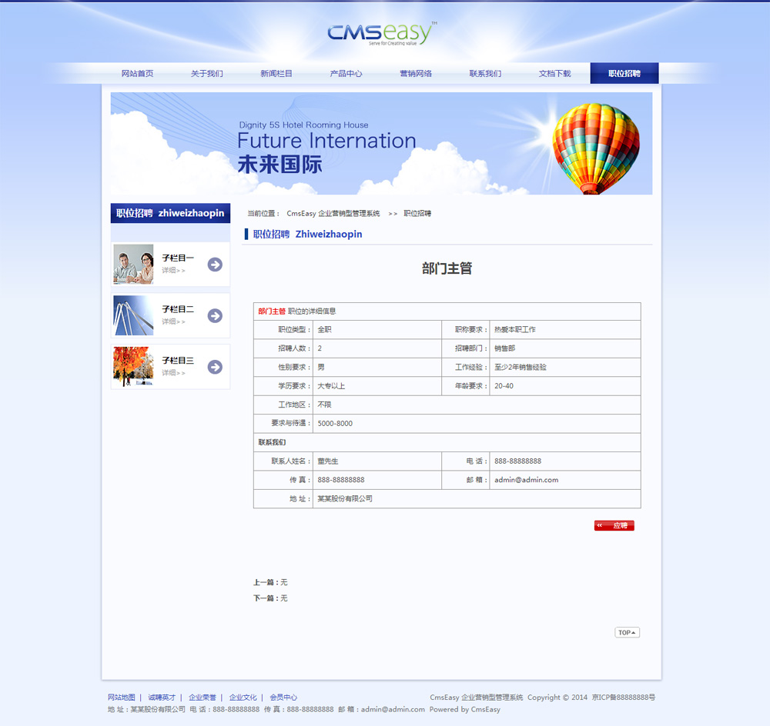Click the 职位招聘 breadcrumb link
Viewport: 770px width, 726px height.
(417, 214)
